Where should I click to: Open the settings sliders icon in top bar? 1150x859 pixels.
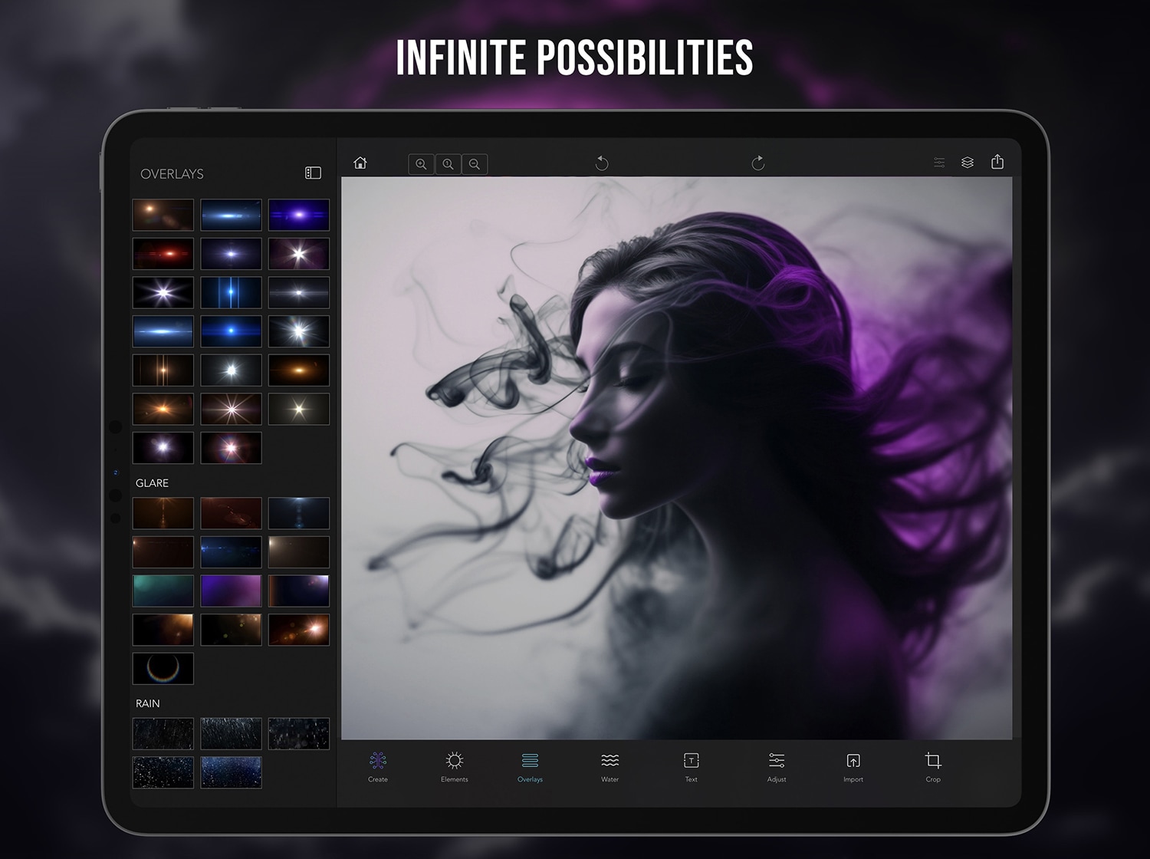[x=939, y=163]
